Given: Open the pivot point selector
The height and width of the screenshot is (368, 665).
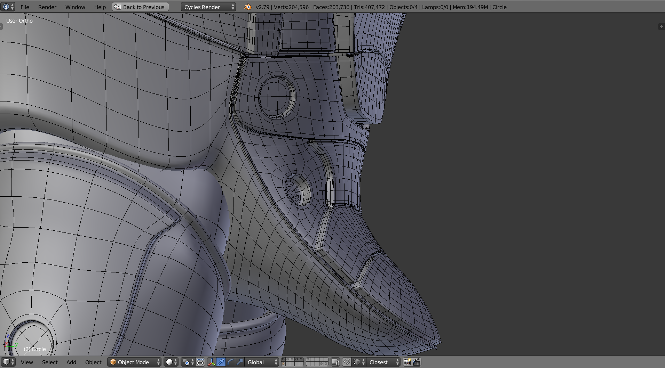Looking at the screenshot, I should pos(188,362).
